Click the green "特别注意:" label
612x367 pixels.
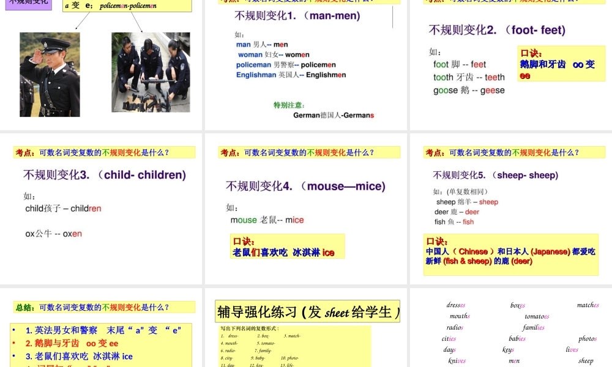(289, 105)
